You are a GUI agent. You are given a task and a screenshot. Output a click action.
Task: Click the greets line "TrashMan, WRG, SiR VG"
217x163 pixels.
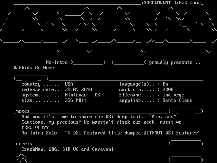click(68, 149)
